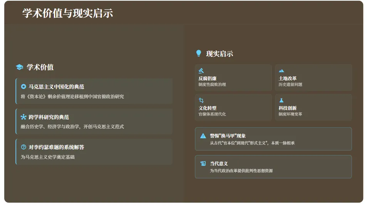Click the lightbulb icon beside 现实启示
Viewport: 367px width, 208px height.
198,53
